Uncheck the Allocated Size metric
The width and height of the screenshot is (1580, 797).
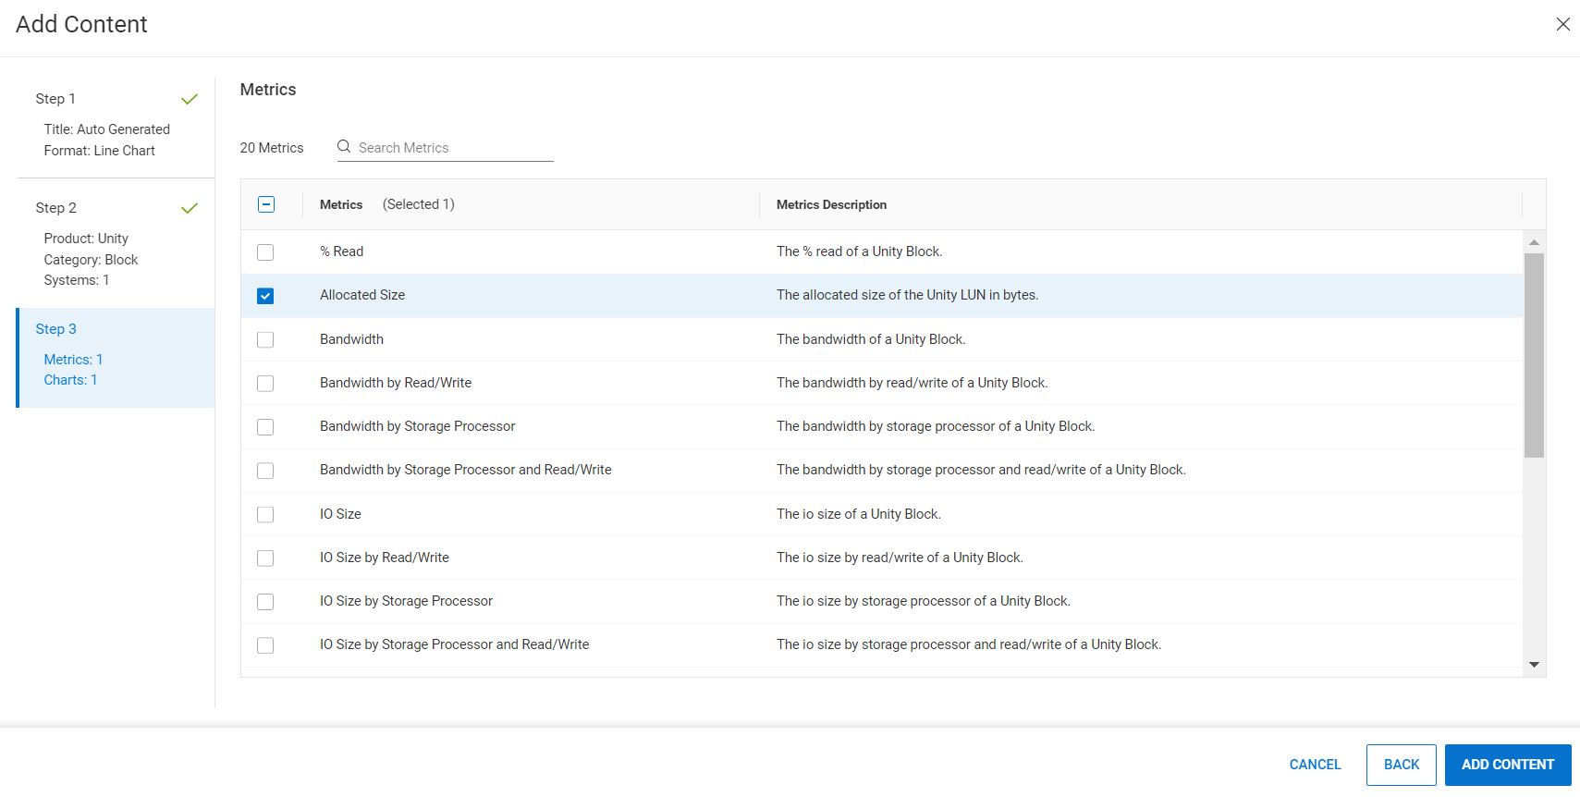(x=265, y=296)
